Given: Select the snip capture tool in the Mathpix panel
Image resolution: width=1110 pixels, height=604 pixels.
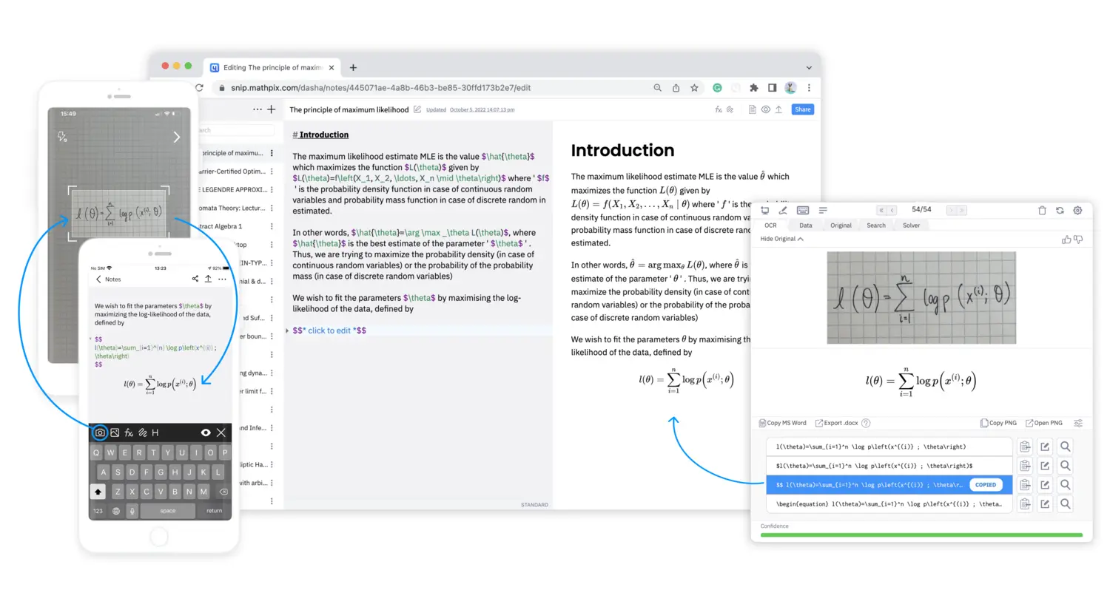Looking at the screenshot, I should pos(766,209).
